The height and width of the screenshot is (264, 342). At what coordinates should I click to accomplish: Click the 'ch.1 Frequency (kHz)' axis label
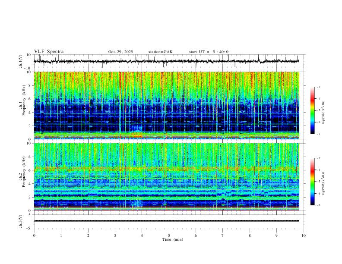click(x=22, y=105)
